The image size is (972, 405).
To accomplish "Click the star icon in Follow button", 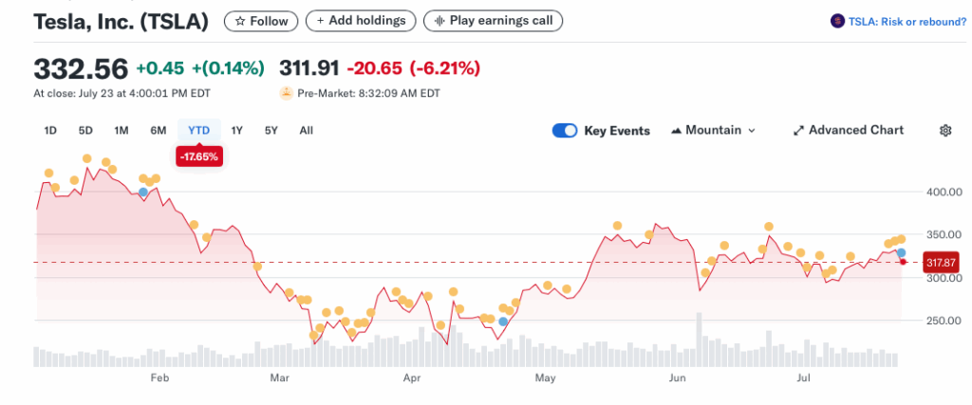I will pyautogui.click(x=240, y=20).
